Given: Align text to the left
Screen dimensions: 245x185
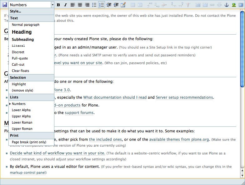Looking at the screenshot, I should [72, 5].
